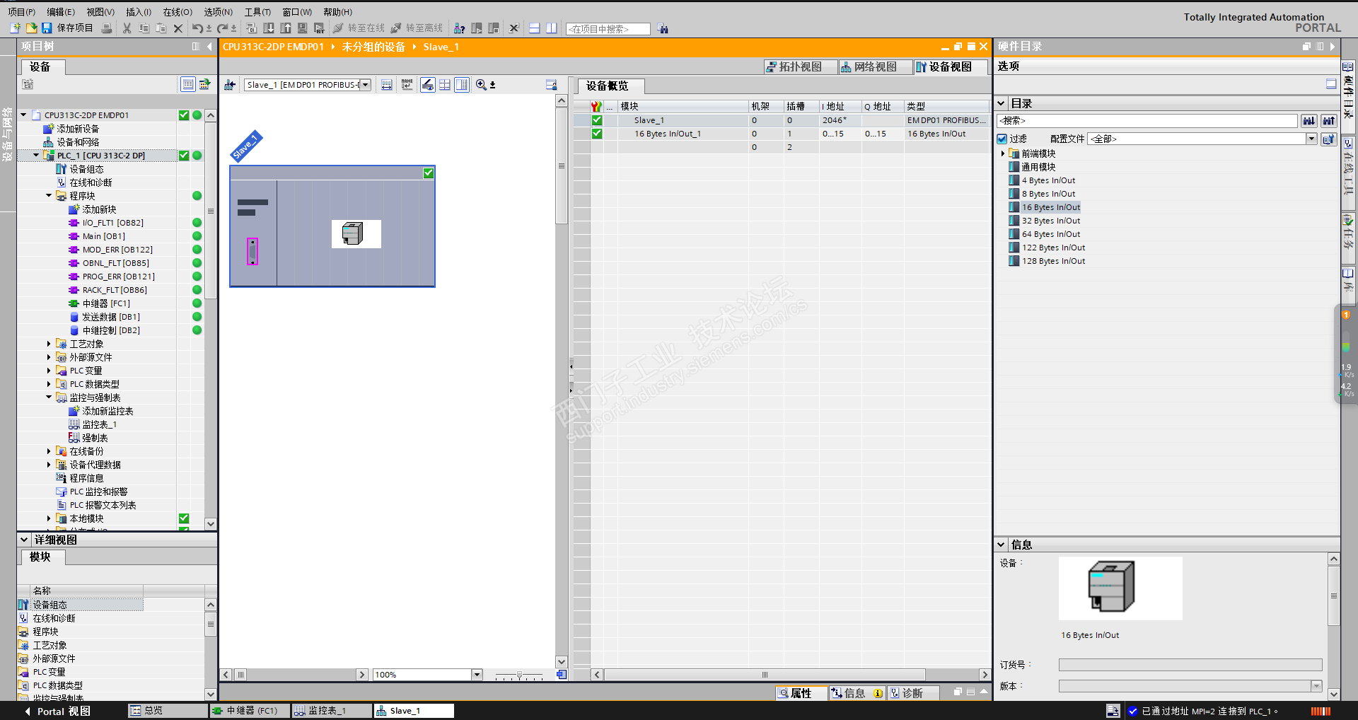The image size is (1358, 720).
Task: Toggle the 过滤 filter checkbox
Action: click(x=1002, y=139)
